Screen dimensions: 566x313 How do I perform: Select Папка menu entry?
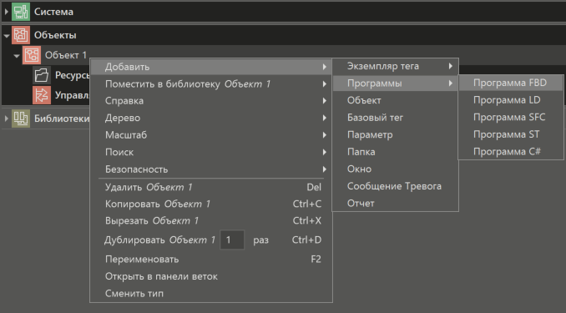pyautogui.click(x=395, y=152)
